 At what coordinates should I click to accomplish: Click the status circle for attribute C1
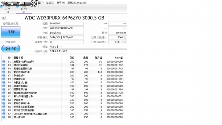point(4,96)
